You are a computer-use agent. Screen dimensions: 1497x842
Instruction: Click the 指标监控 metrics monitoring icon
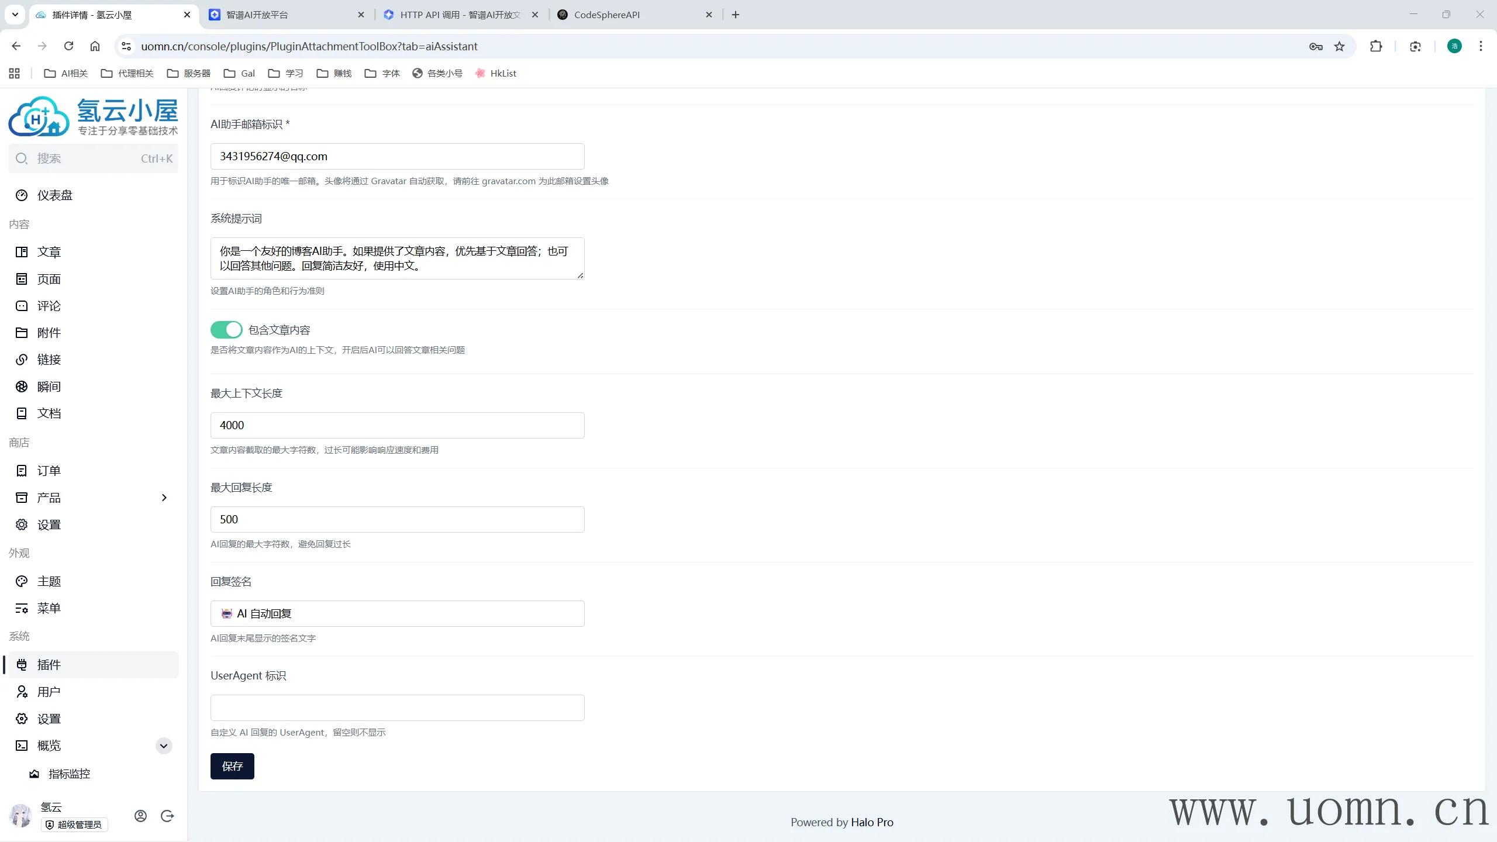click(35, 774)
